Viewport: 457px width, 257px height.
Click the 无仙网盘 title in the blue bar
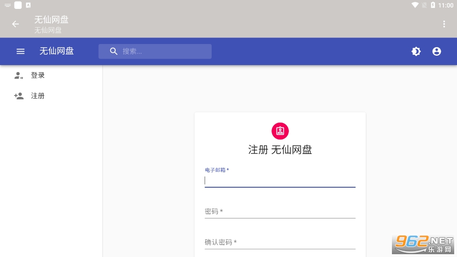(57, 51)
